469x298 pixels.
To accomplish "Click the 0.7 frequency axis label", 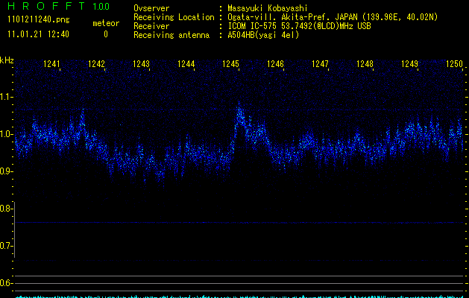I will 7,246.
